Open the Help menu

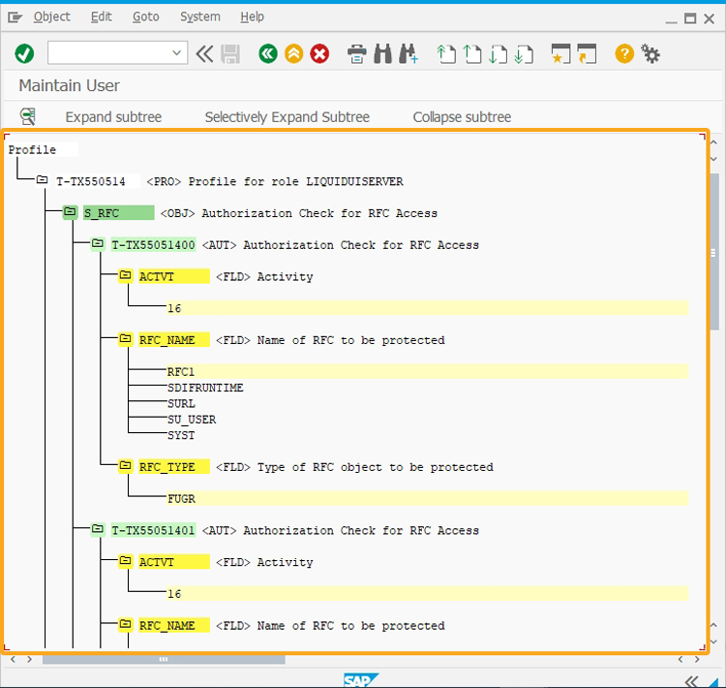point(252,17)
